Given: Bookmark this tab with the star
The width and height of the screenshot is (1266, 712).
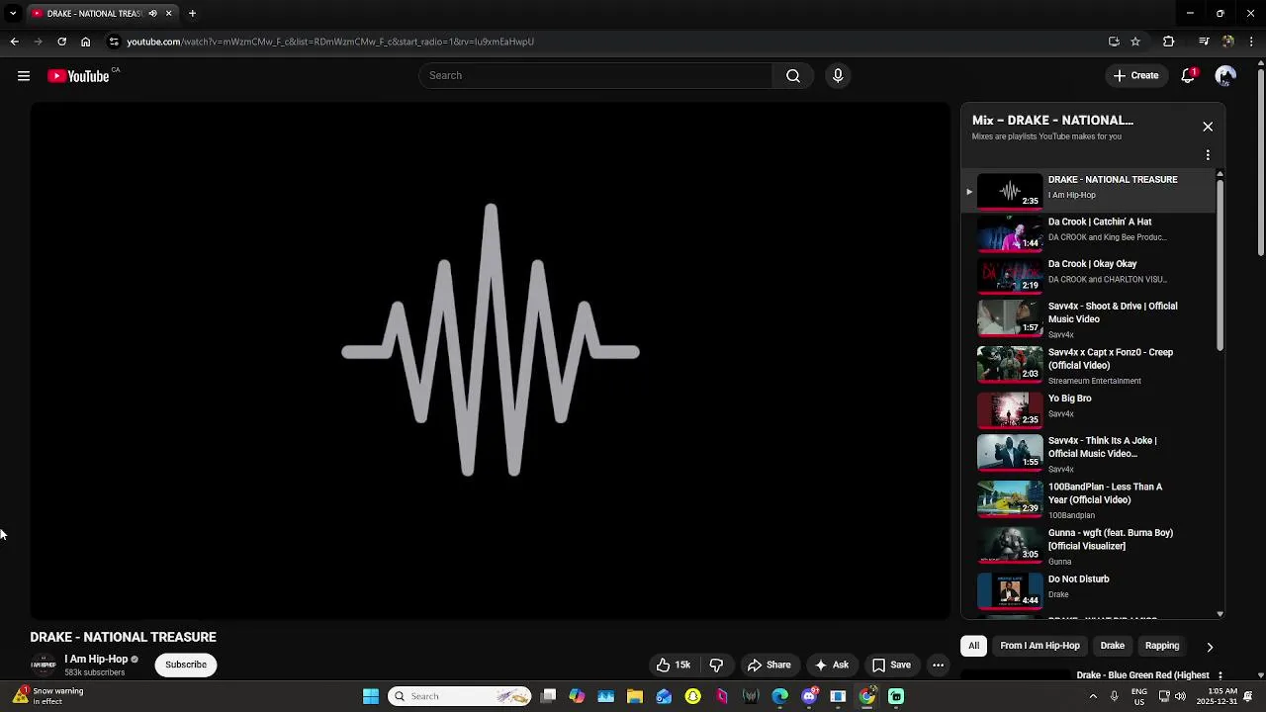Looking at the screenshot, I should [x=1135, y=42].
